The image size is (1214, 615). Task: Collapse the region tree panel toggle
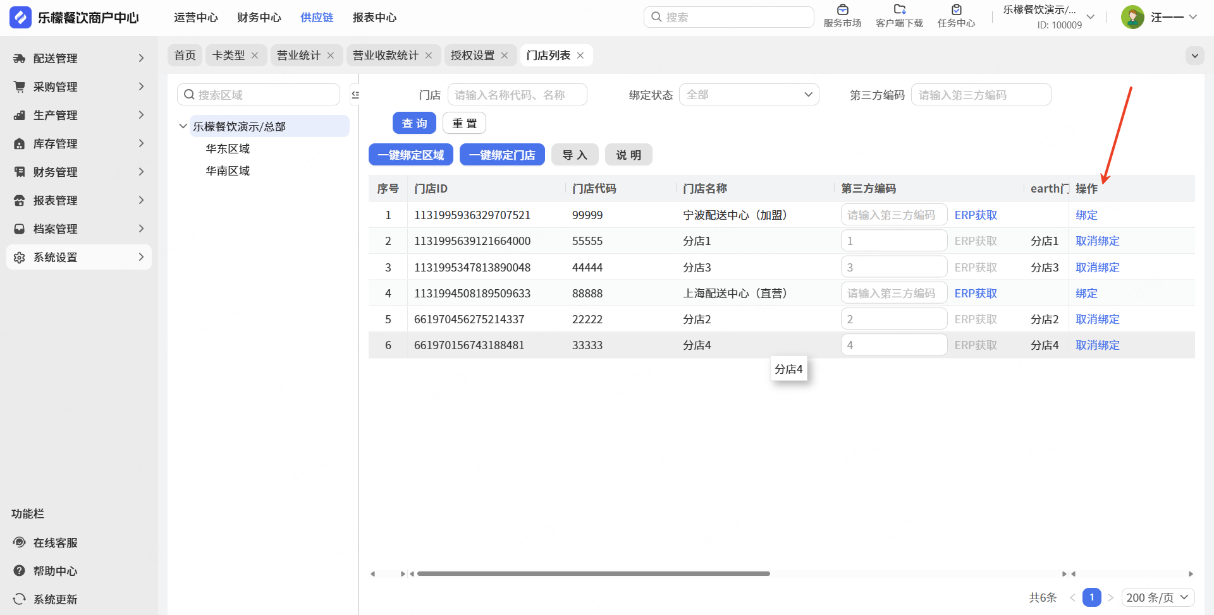click(x=355, y=95)
